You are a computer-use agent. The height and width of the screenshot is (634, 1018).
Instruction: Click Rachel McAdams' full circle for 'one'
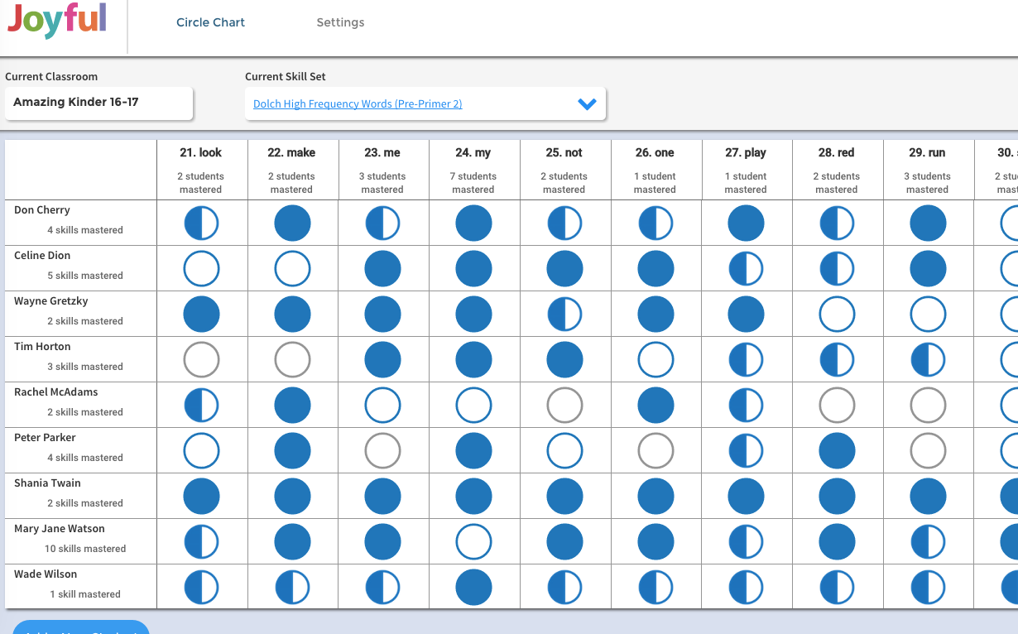[x=655, y=406]
